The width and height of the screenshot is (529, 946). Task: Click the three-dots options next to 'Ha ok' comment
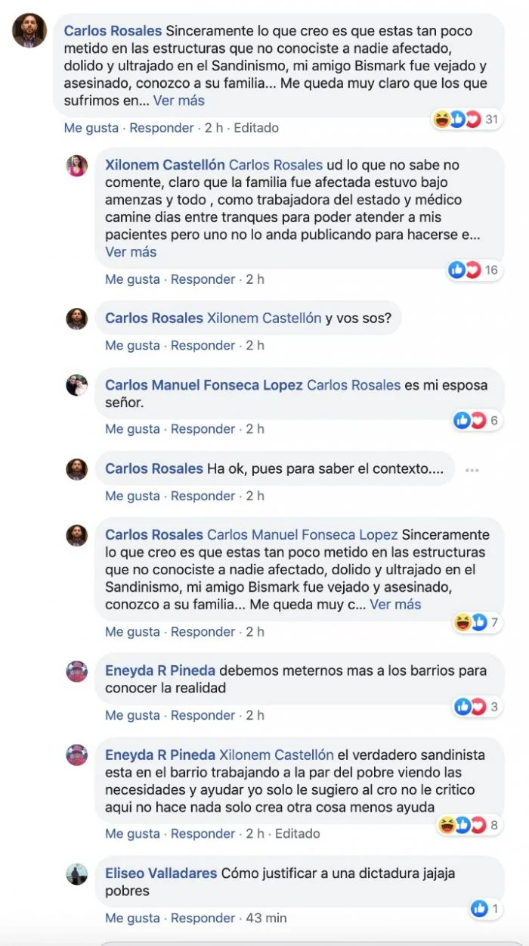click(x=472, y=470)
